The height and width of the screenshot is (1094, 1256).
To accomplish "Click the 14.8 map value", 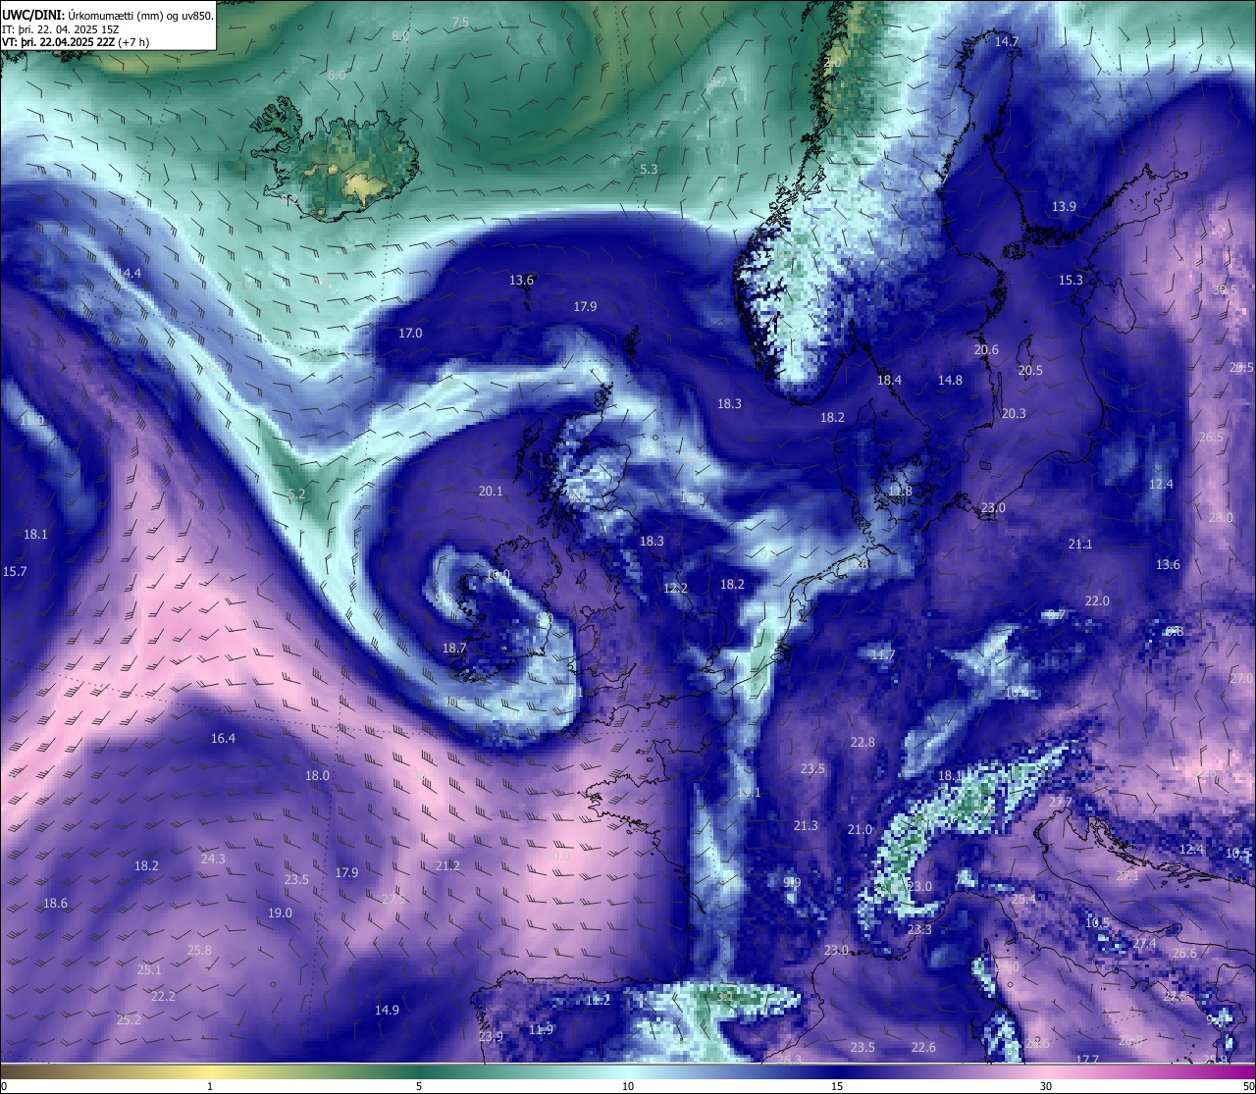I will coord(950,380).
